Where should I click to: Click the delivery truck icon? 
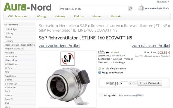[x=108, y=52]
